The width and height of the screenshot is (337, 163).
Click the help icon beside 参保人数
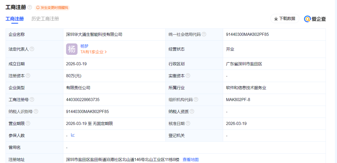pyautogui.click(x=28, y=136)
